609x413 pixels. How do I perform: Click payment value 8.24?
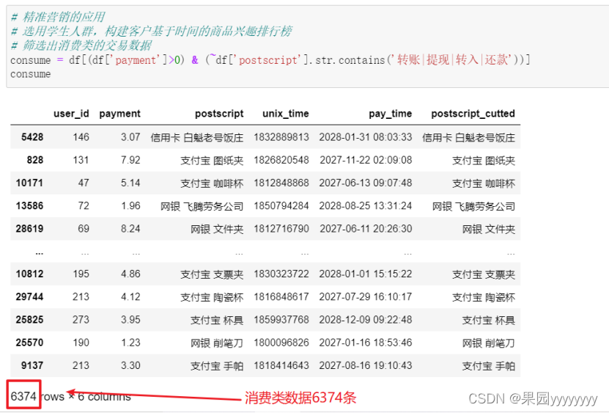point(130,228)
